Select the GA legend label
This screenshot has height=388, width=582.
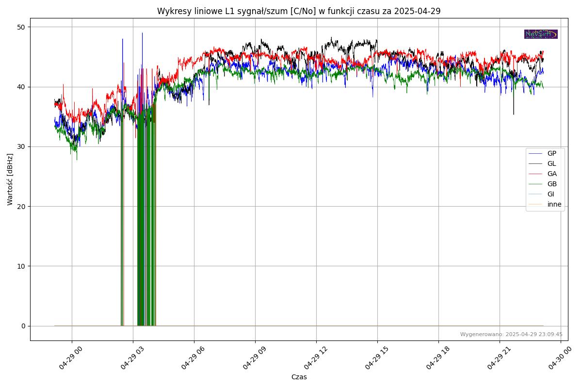point(552,174)
